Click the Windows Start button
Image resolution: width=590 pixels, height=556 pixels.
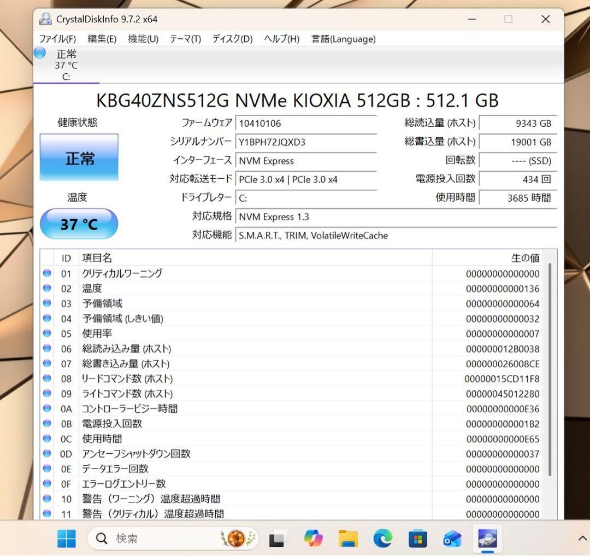(67, 539)
